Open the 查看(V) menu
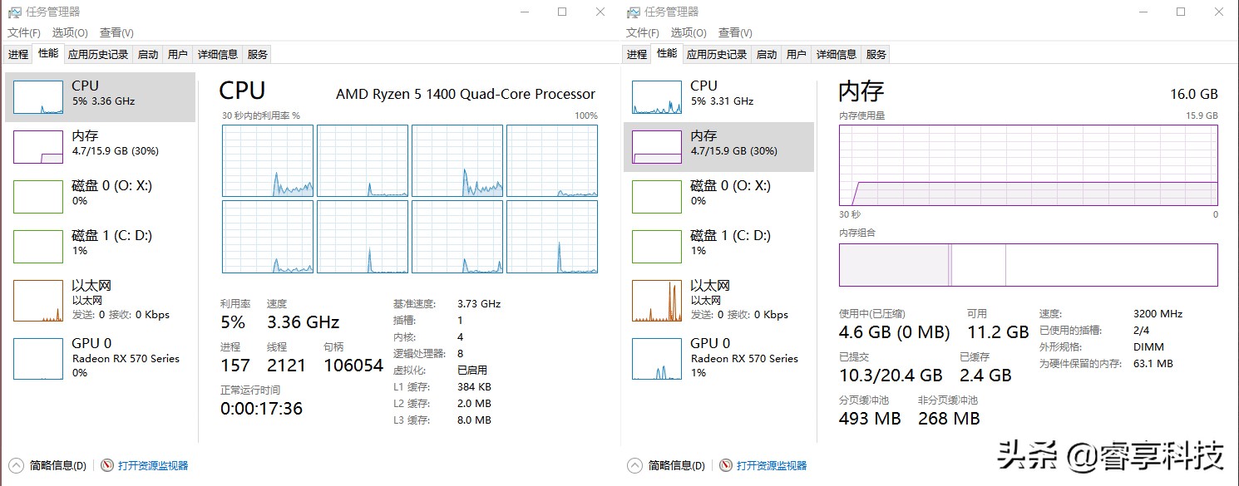1239x486 pixels. tap(116, 32)
